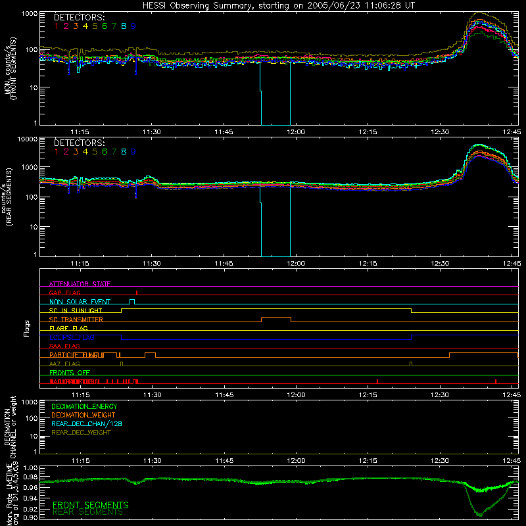Click orange detector 3 in front segments legend
The height and width of the screenshot is (526, 526).
point(76,26)
